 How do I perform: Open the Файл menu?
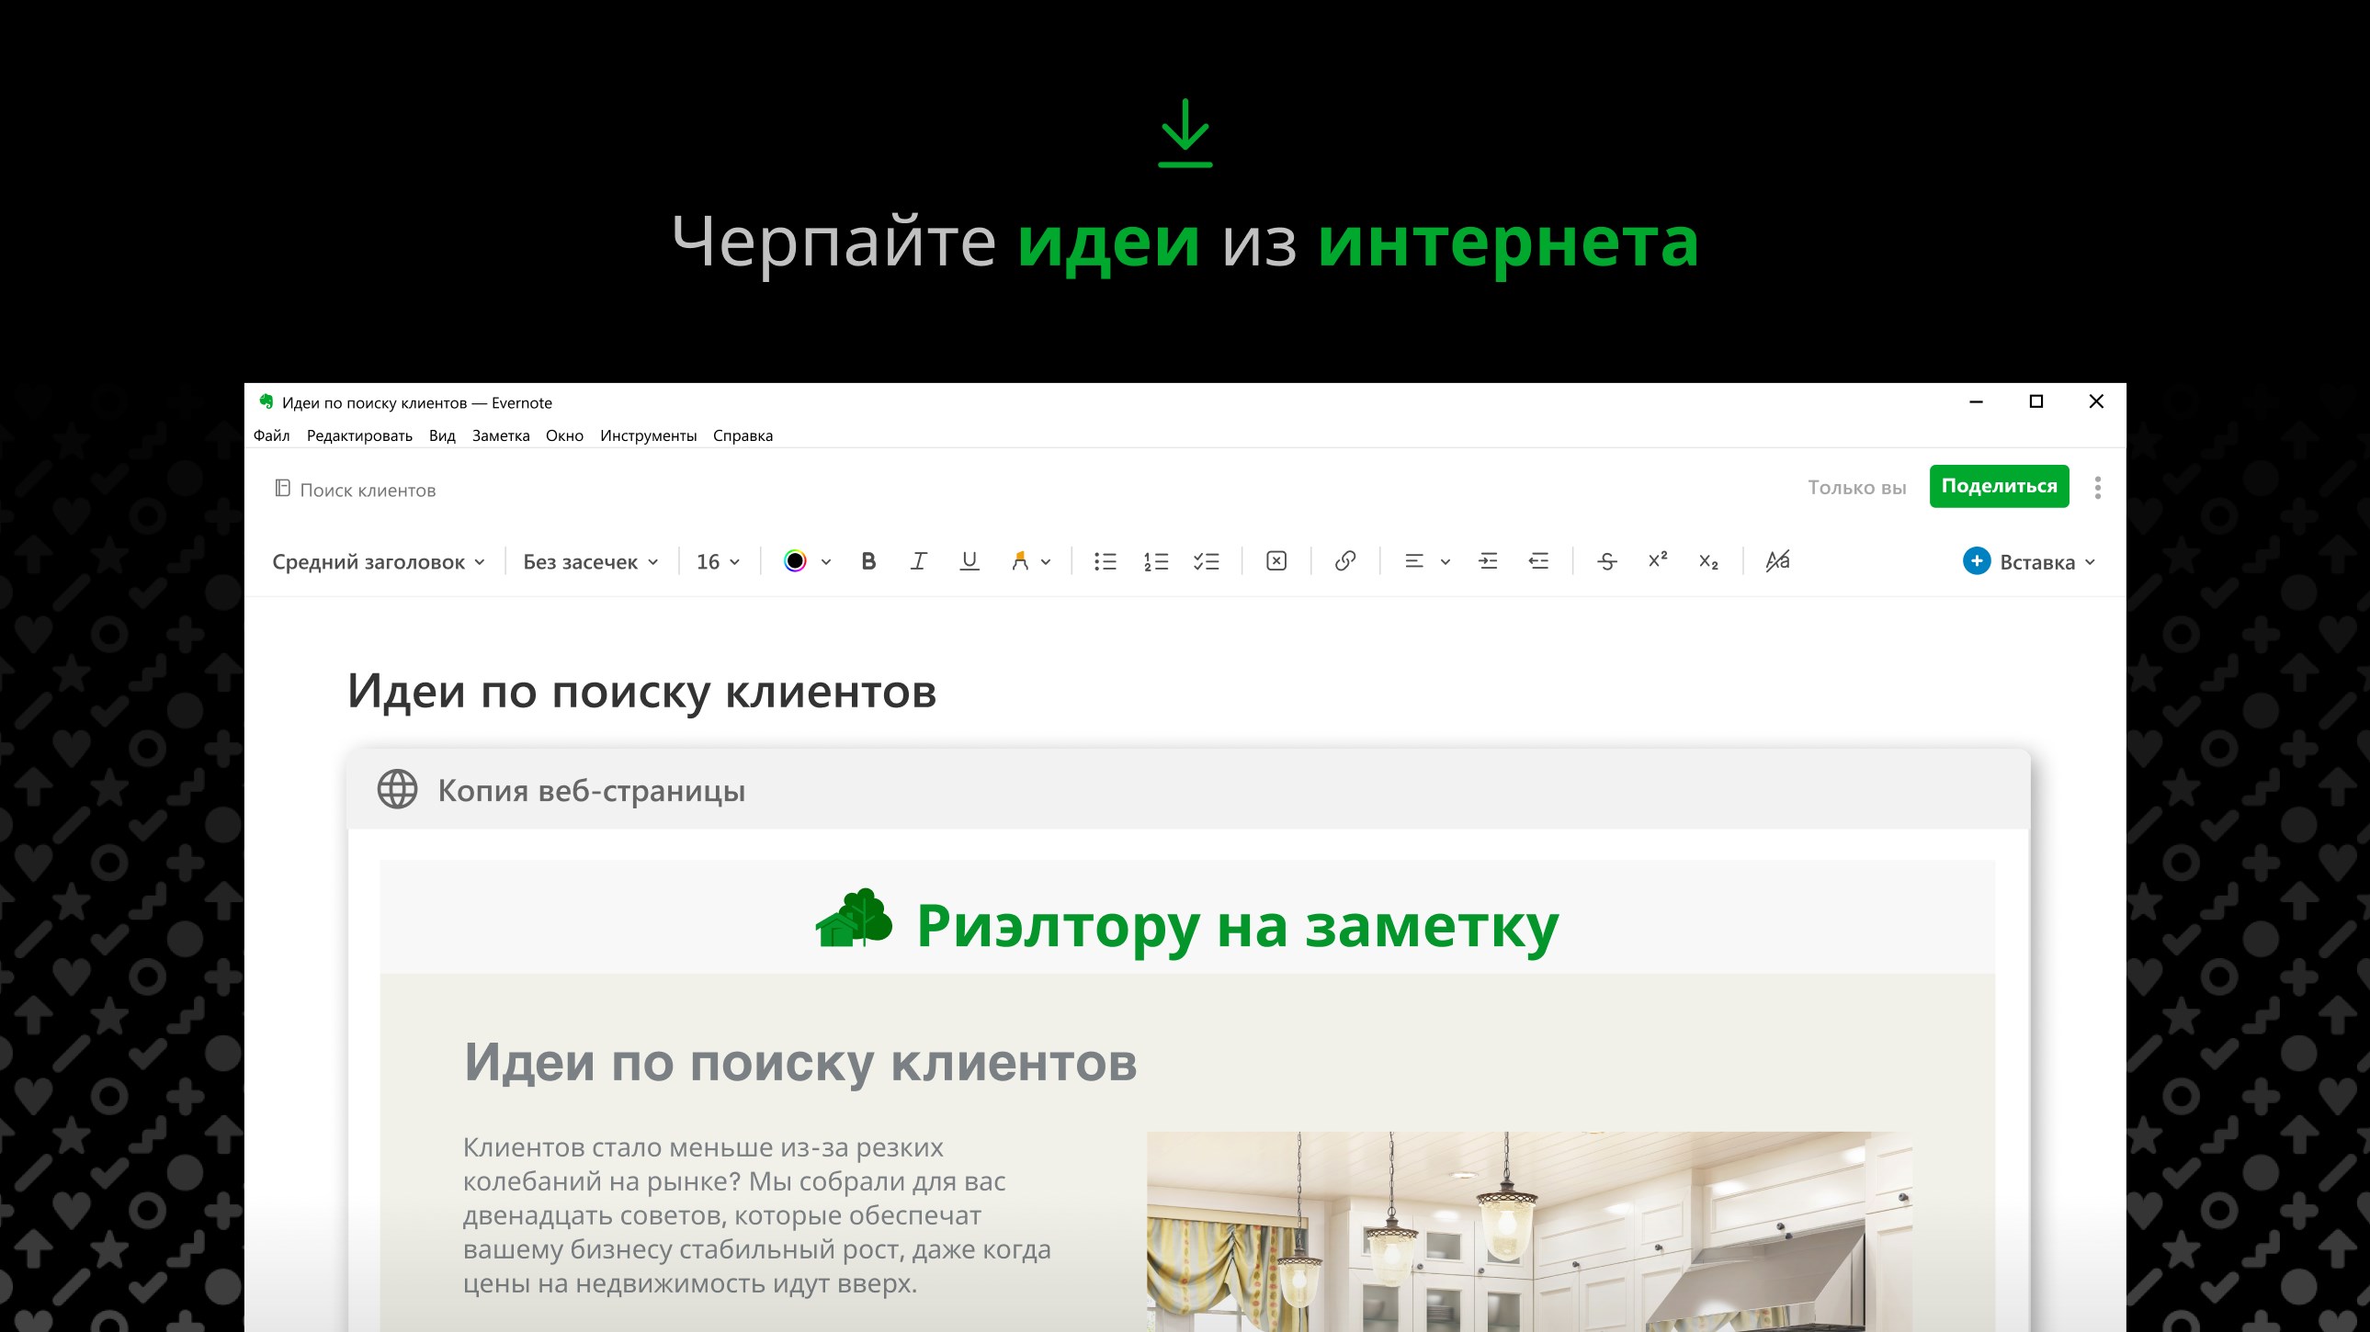(271, 435)
